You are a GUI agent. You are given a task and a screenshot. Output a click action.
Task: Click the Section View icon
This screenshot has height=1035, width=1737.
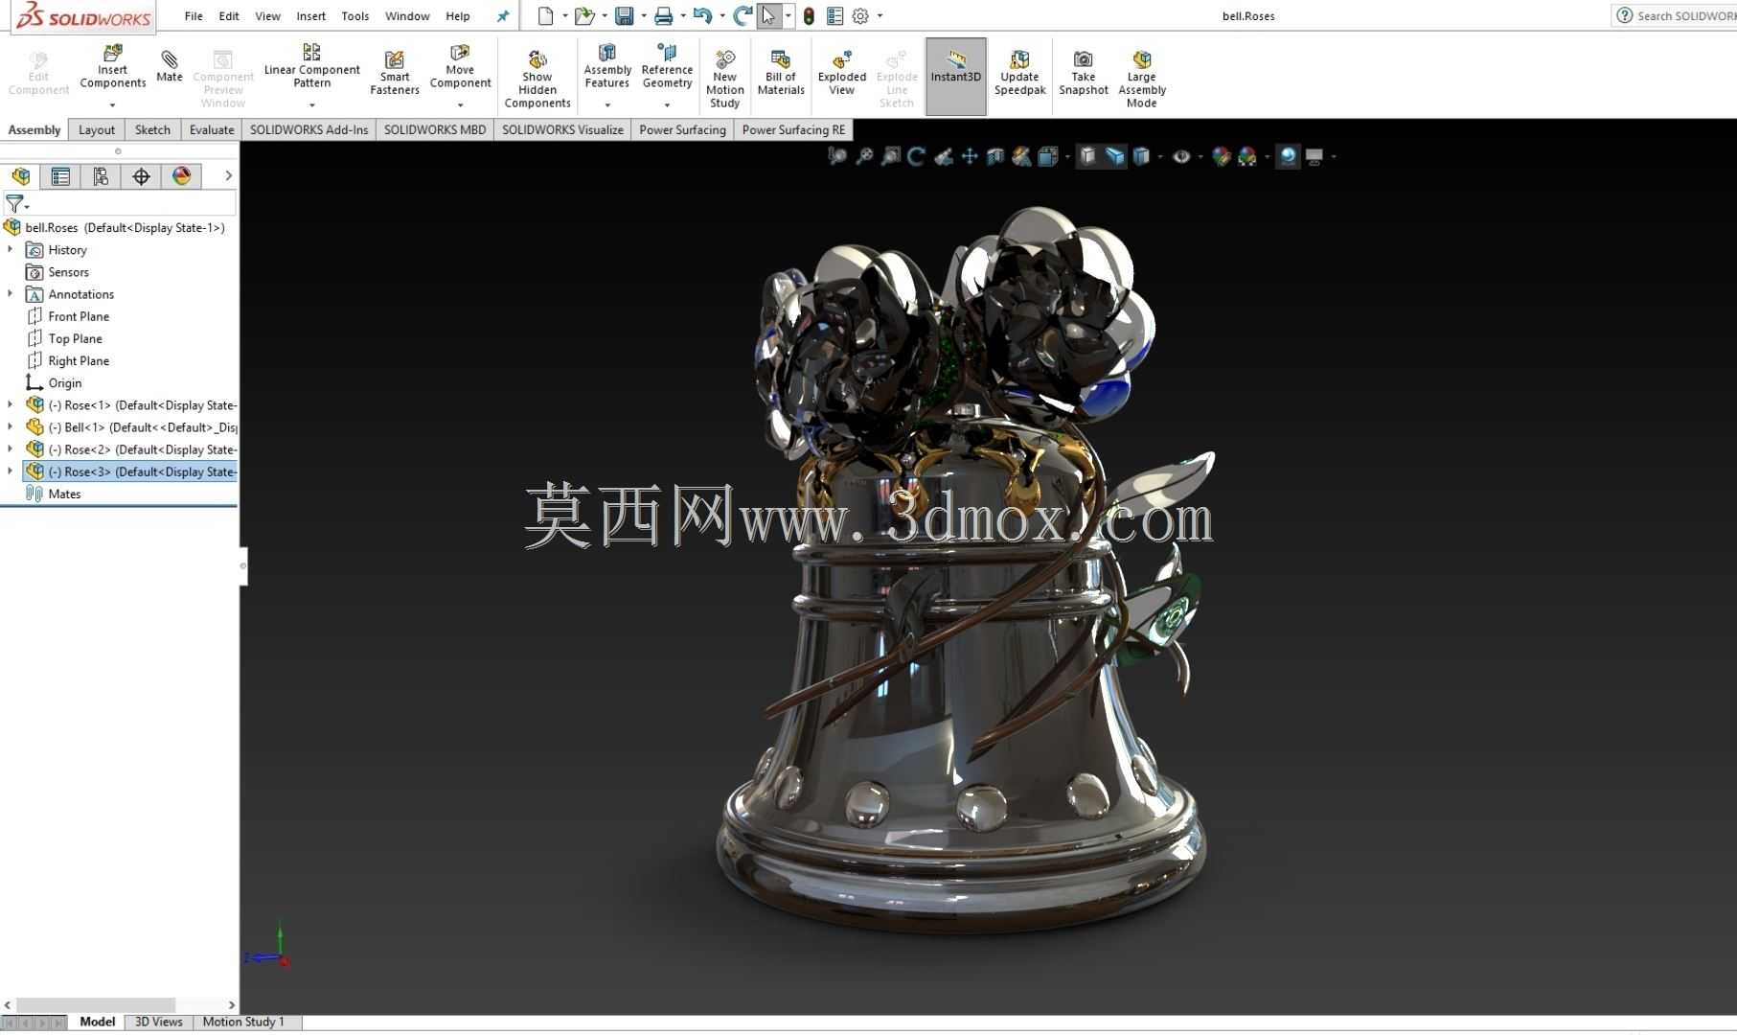pos(995,156)
